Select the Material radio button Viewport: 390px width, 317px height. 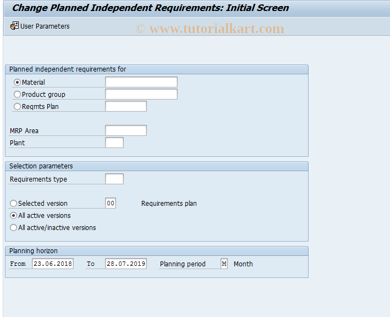[17, 82]
